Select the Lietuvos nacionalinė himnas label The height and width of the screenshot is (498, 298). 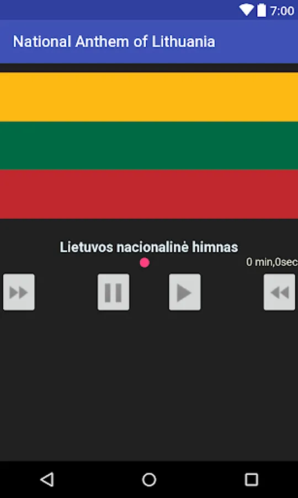[x=149, y=247]
